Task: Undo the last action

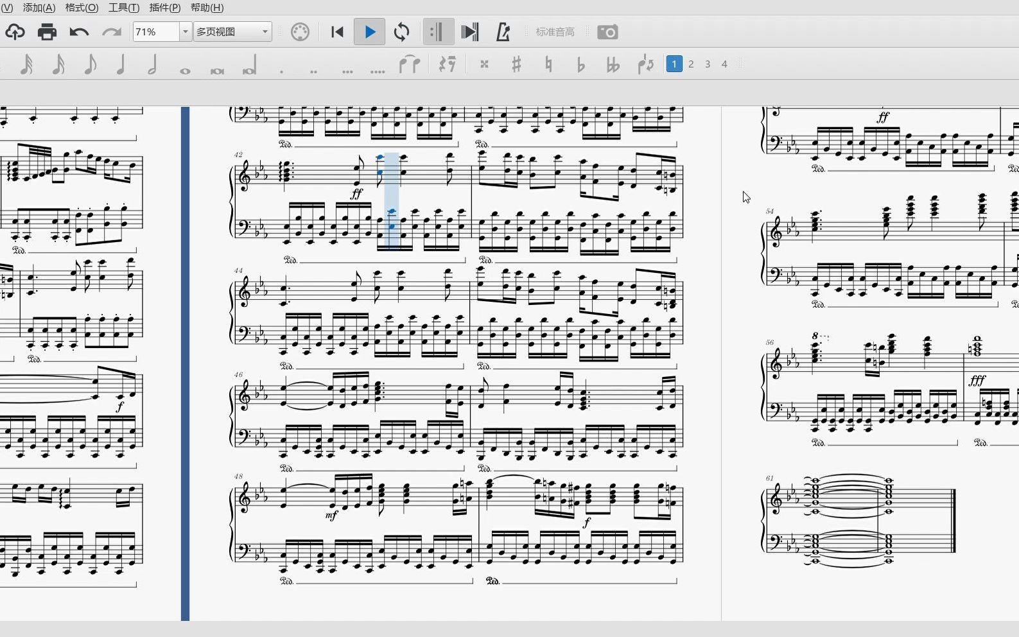Action: (x=79, y=32)
